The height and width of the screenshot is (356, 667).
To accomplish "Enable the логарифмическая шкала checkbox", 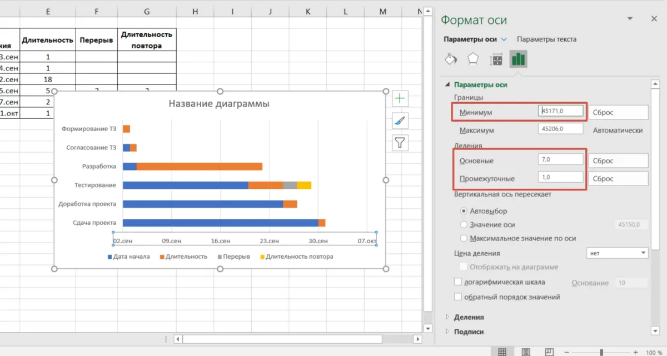I will point(459,282).
